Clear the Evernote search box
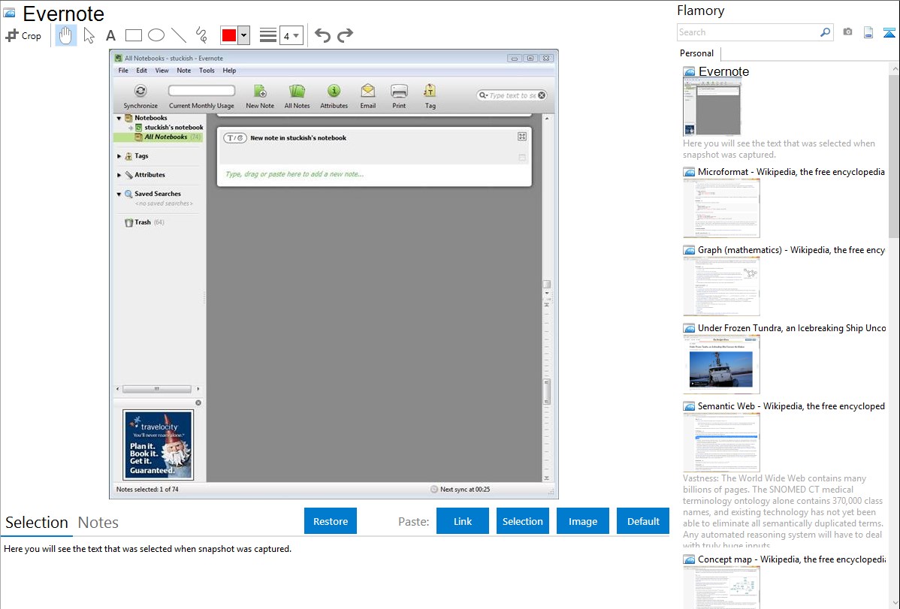The height and width of the screenshot is (609, 900). pyautogui.click(x=542, y=95)
